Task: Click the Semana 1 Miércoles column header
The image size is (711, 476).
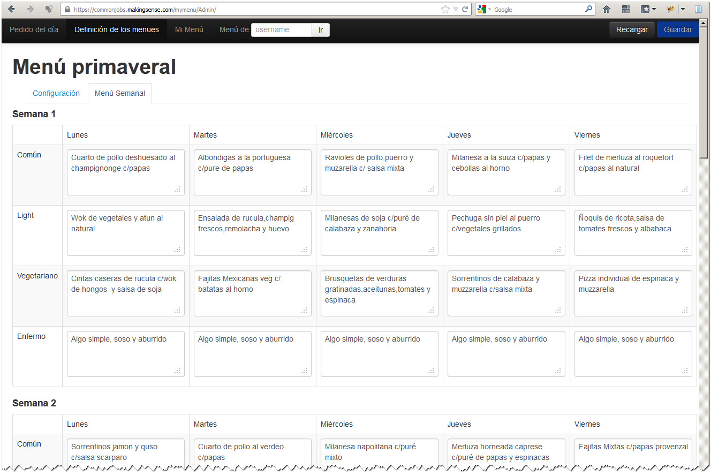Action: [x=337, y=135]
